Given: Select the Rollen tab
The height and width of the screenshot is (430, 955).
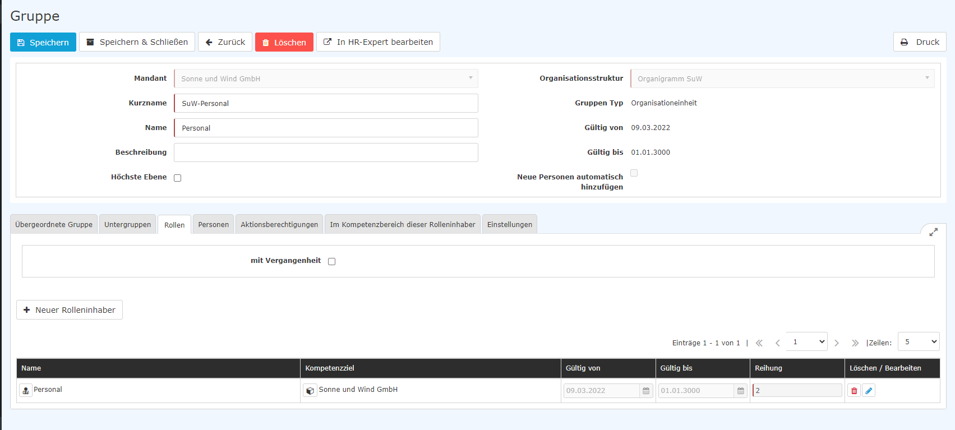Looking at the screenshot, I should coord(174,225).
